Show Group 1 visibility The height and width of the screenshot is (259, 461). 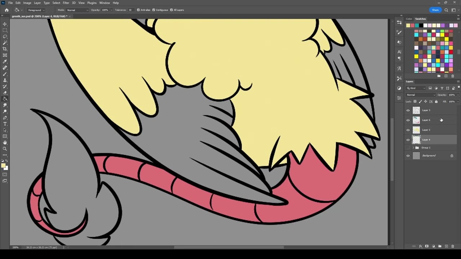point(408,147)
